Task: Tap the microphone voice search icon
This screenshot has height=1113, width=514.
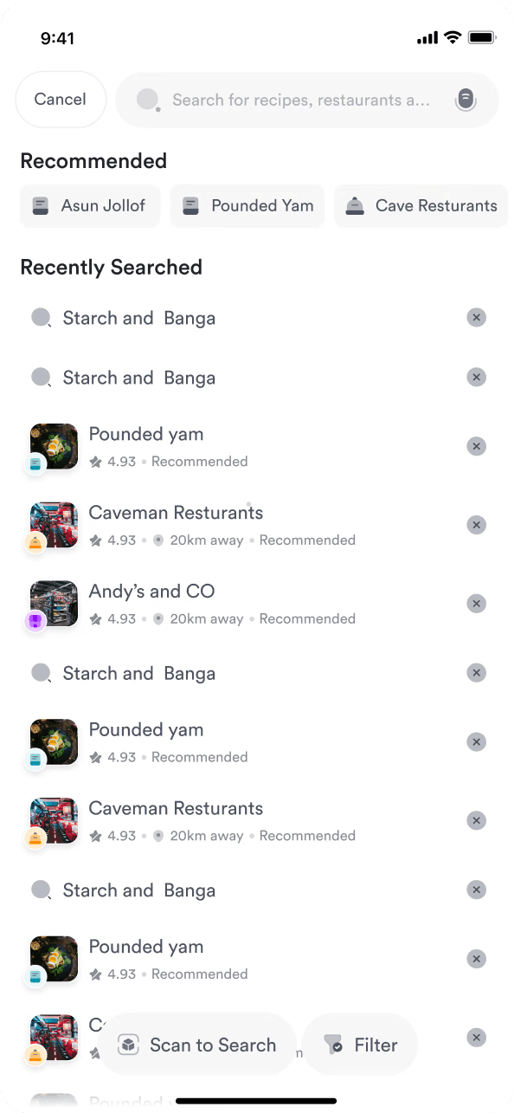Action: tap(466, 100)
